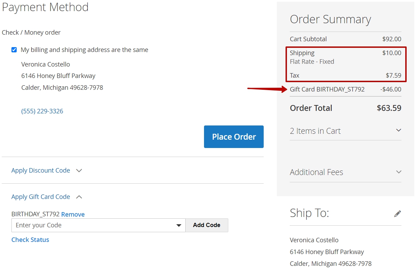Uncheck billing and shipping address are the same
The width and height of the screenshot is (416, 270).
pyautogui.click(x=14, y=50)
